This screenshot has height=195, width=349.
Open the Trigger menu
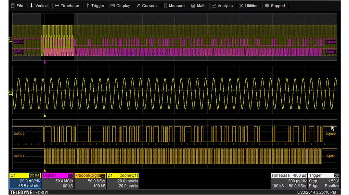[x=95, y=6]
